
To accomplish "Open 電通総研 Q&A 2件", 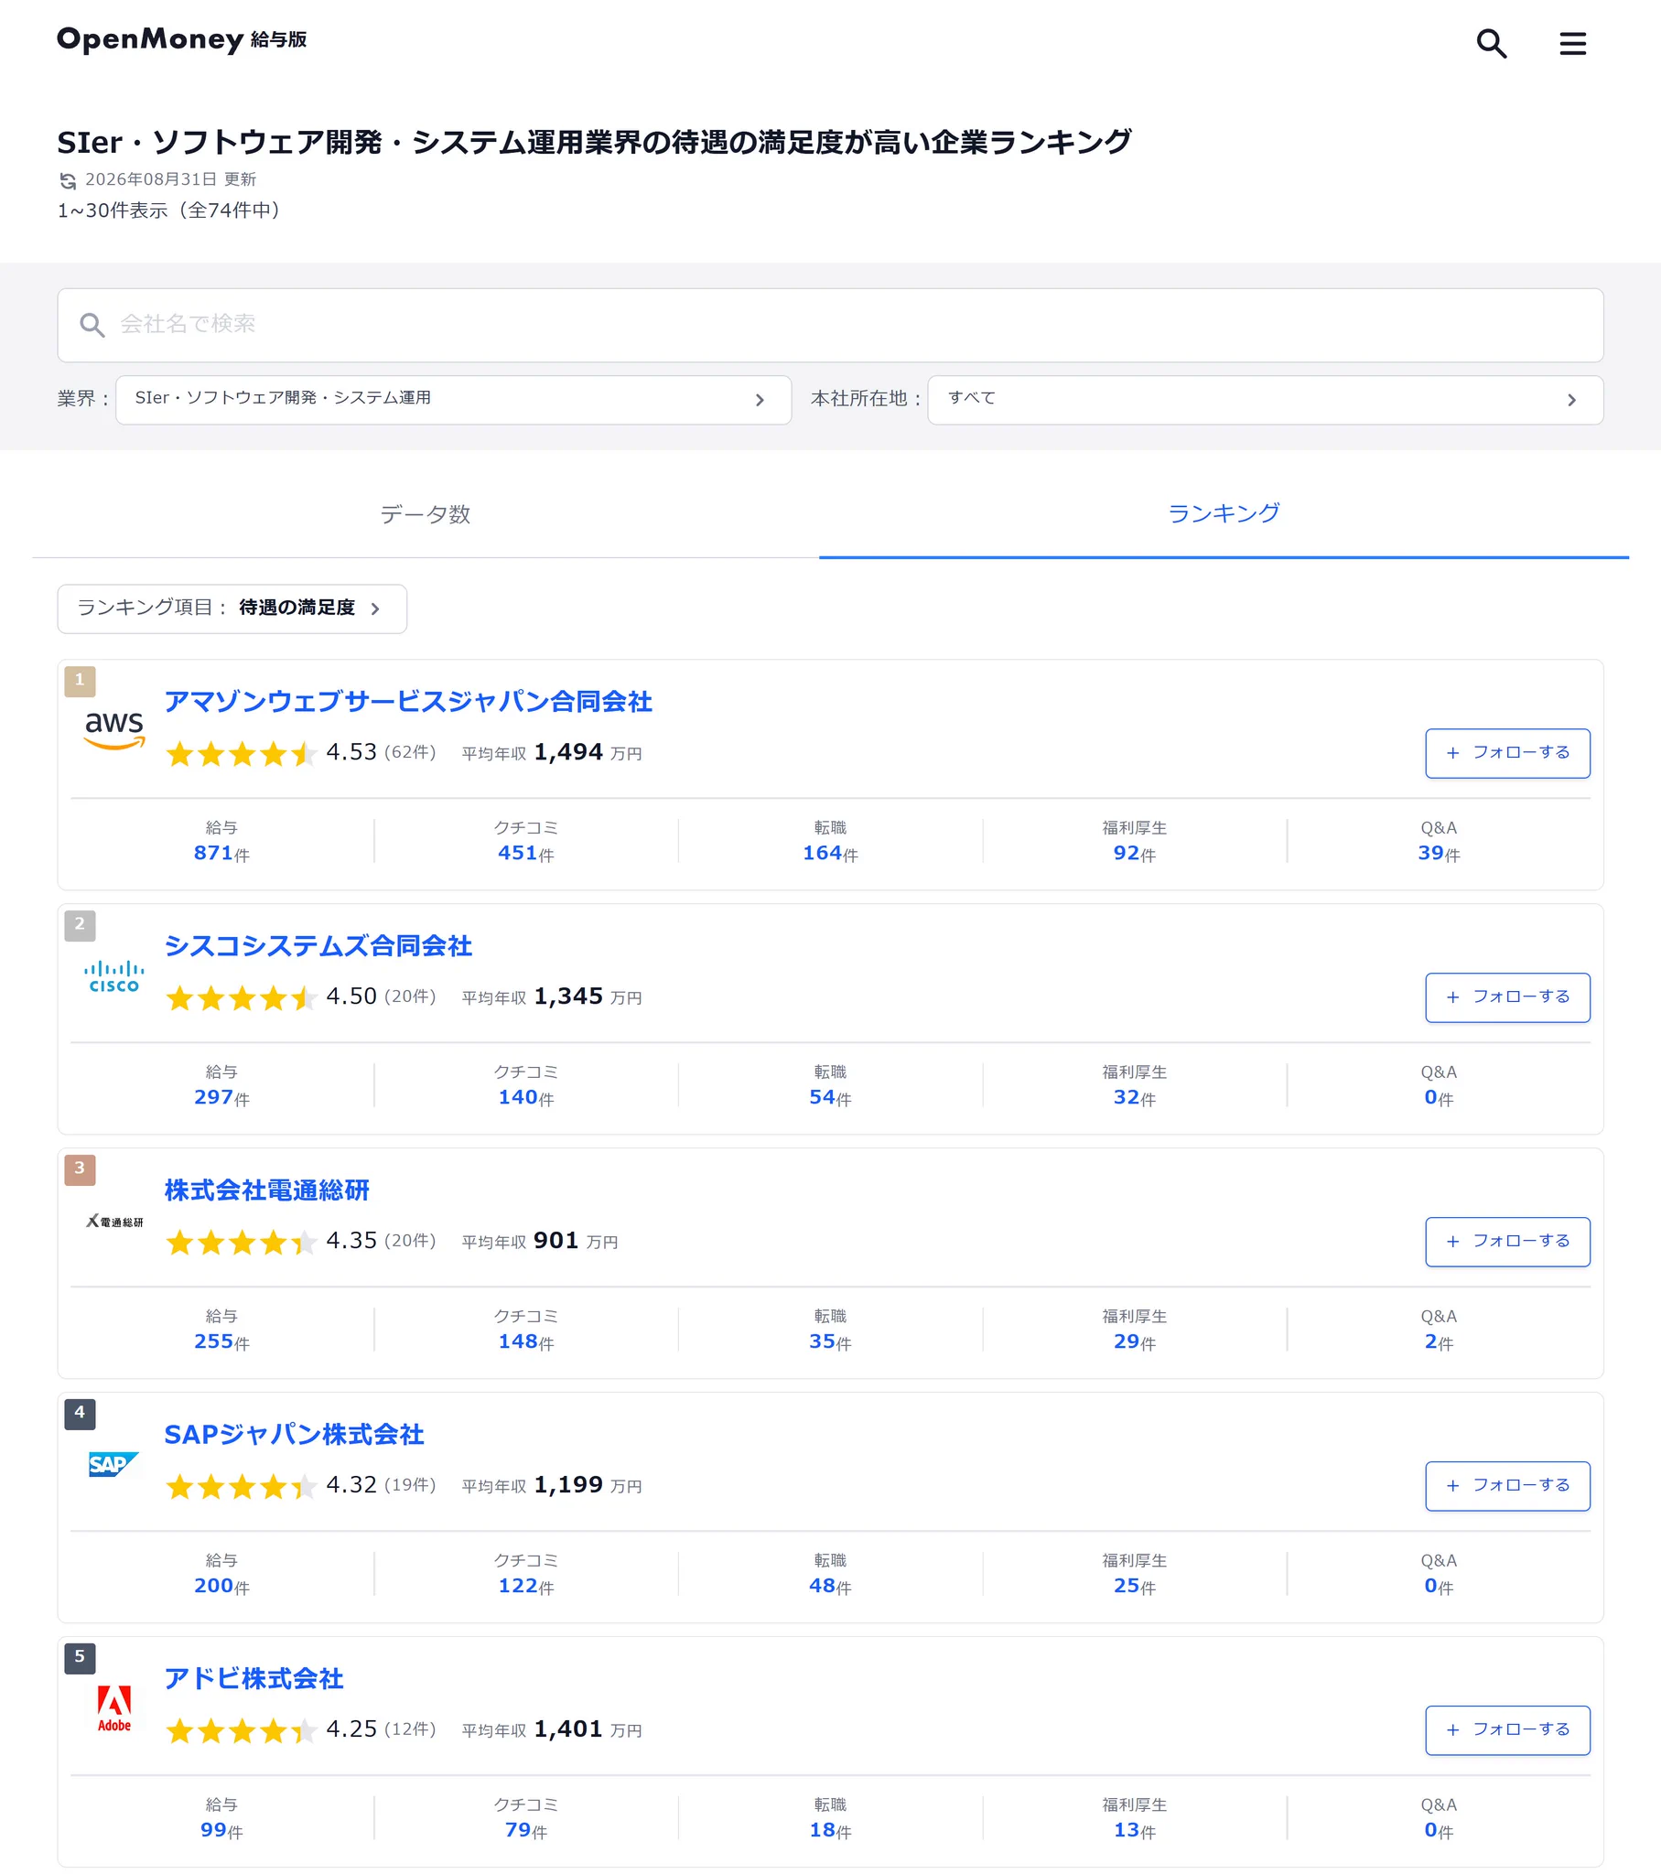I will 1438,1330.
